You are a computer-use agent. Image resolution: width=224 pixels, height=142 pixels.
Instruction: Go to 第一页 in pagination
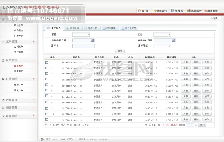[148, 125]
